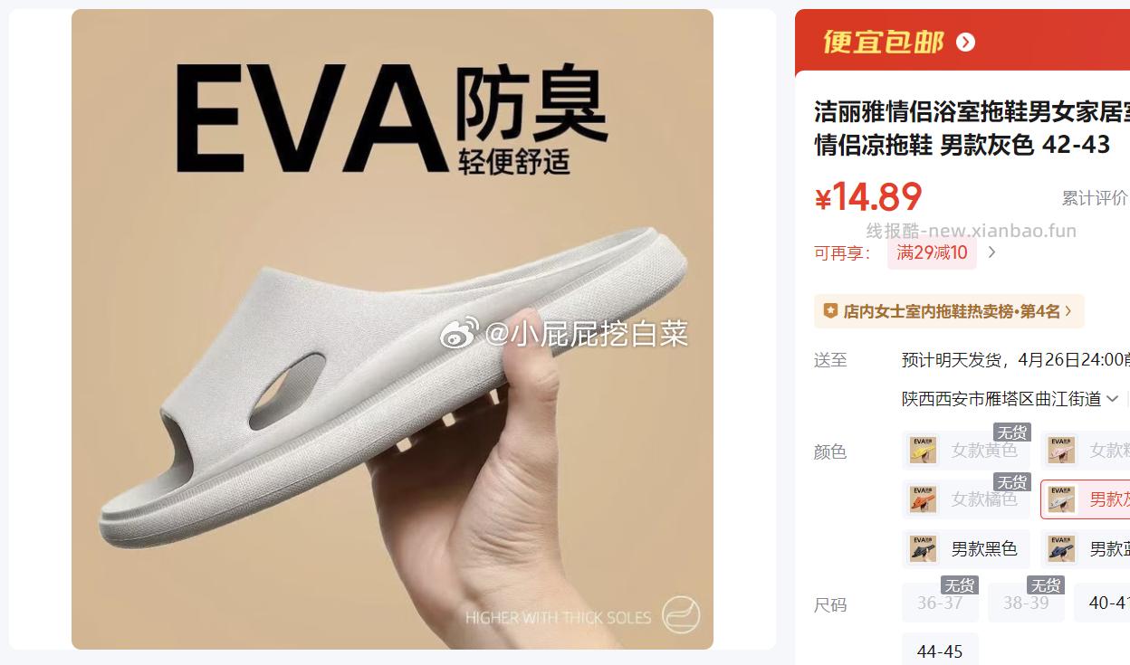Click the round sole logo on the product image
Viewport: 1130px width, 665px height.
(x=680, y=613)
